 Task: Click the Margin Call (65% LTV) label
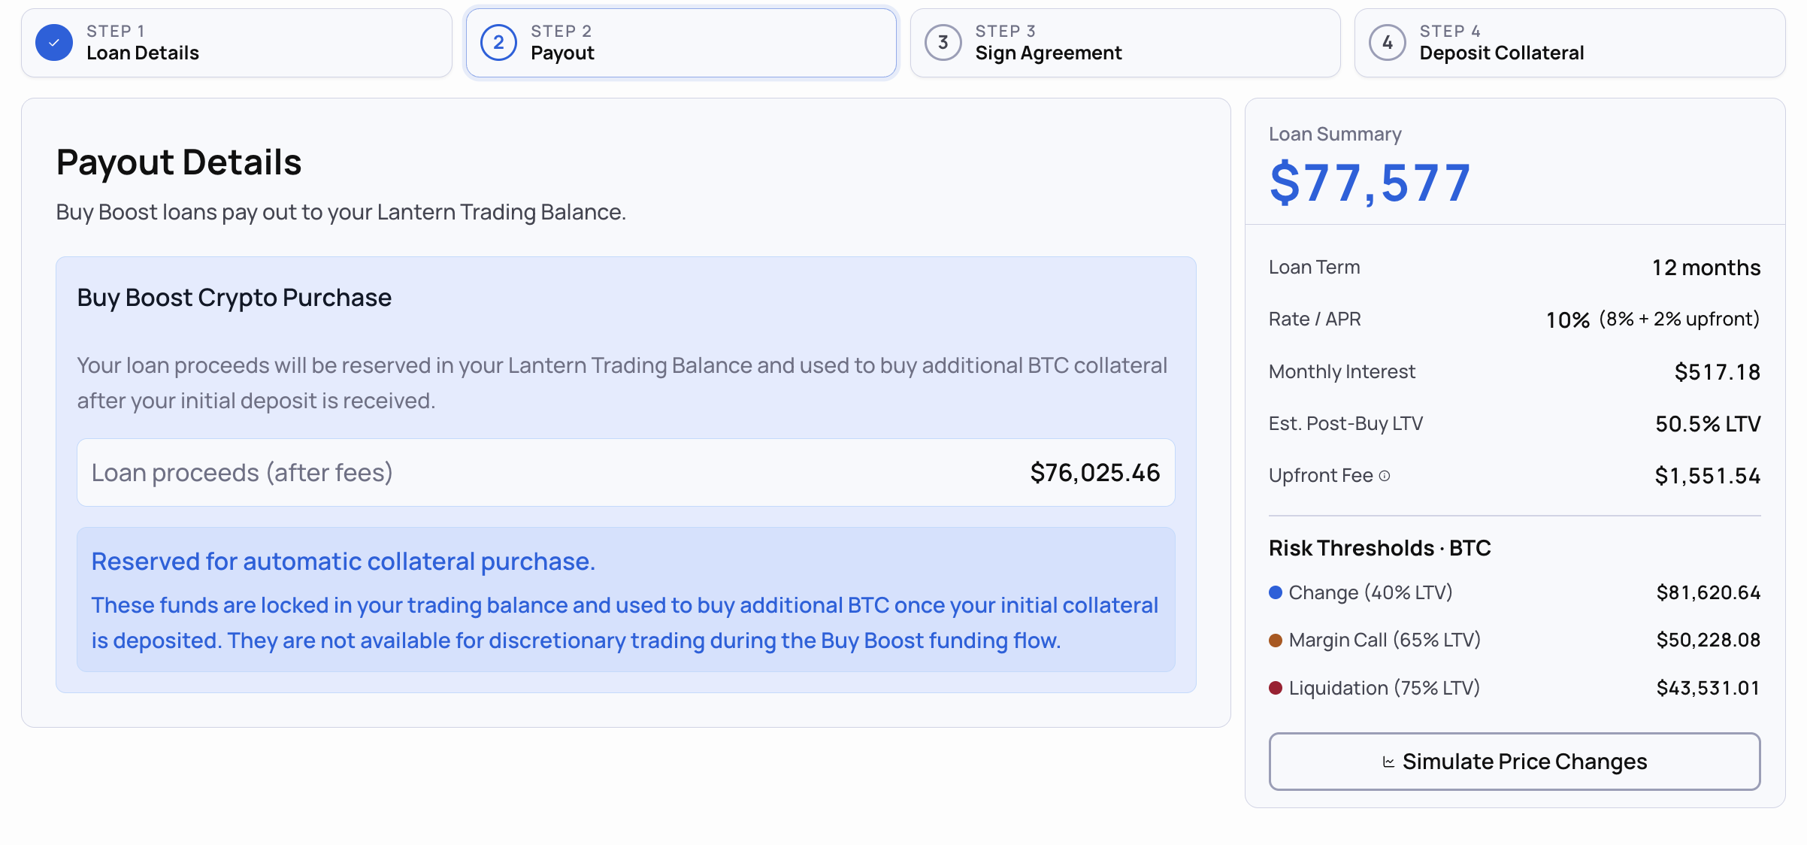pyautogui.click(x=1385, y=641)
